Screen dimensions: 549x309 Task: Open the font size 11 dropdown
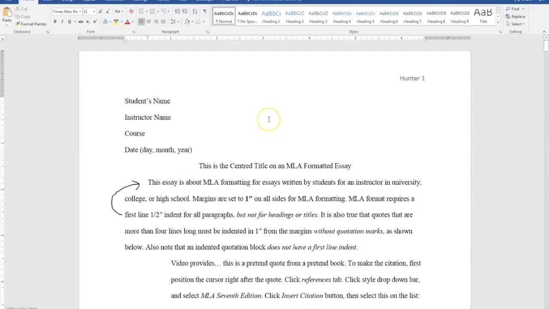[94, 12]
